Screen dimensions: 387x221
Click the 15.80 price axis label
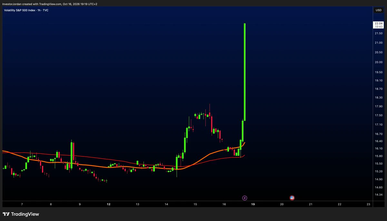click(x=379, y=156)
